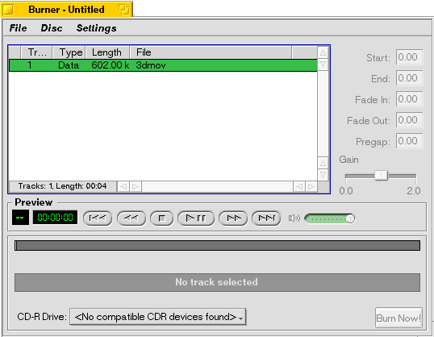
Task: Click the Length column header
Action: [107, 52]
